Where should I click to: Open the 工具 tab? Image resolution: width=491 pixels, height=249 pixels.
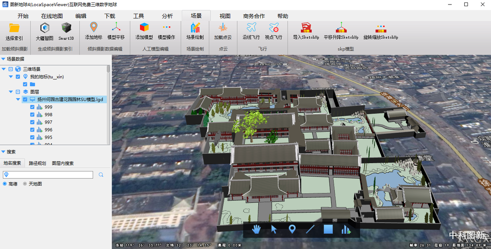pyautogui.click(x=138, y=16)
